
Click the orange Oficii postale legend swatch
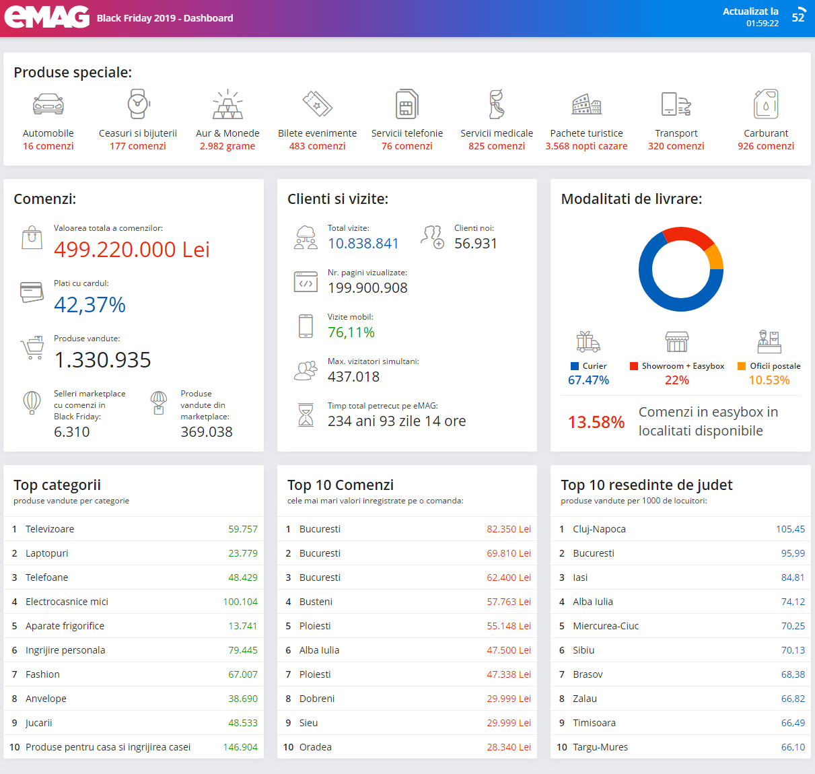click(742, 366)
